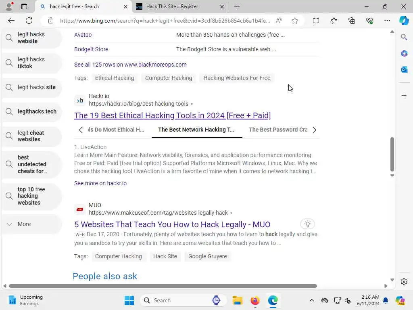Click the 'Google Gruyere' tag
Screen dimensions: 413x310
[x=208, y=256]
